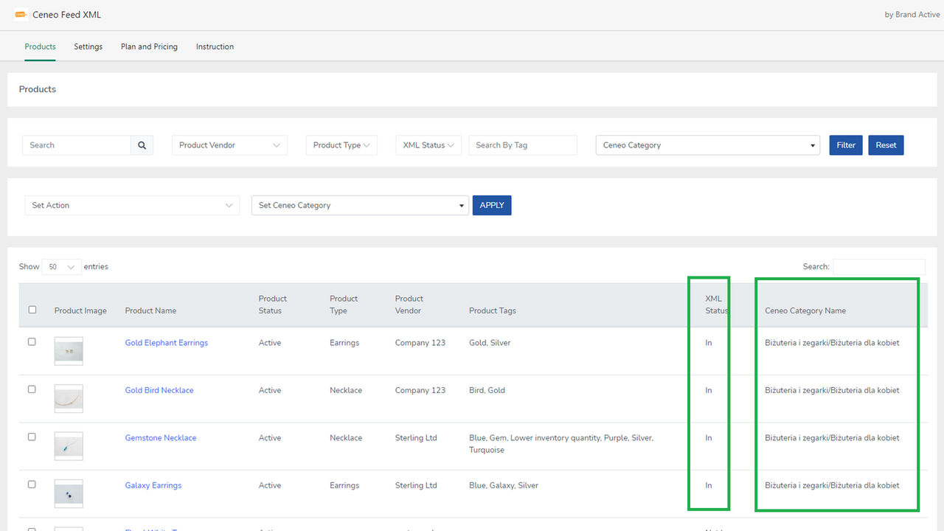Click Galaxy Earrings Ceneo category name cell

832,485
